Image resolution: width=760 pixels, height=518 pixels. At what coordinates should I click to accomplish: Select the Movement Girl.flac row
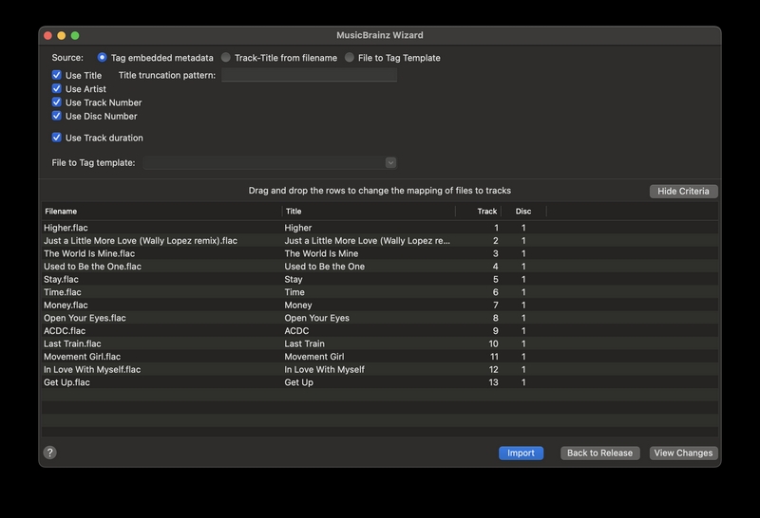pyautogui.click(x=380, y=357)
